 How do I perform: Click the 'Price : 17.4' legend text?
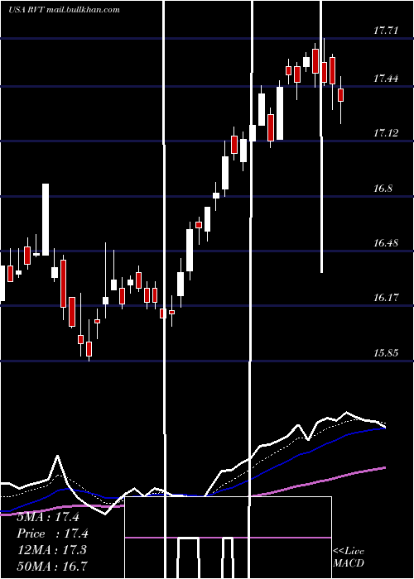click(x=53, y=534)
